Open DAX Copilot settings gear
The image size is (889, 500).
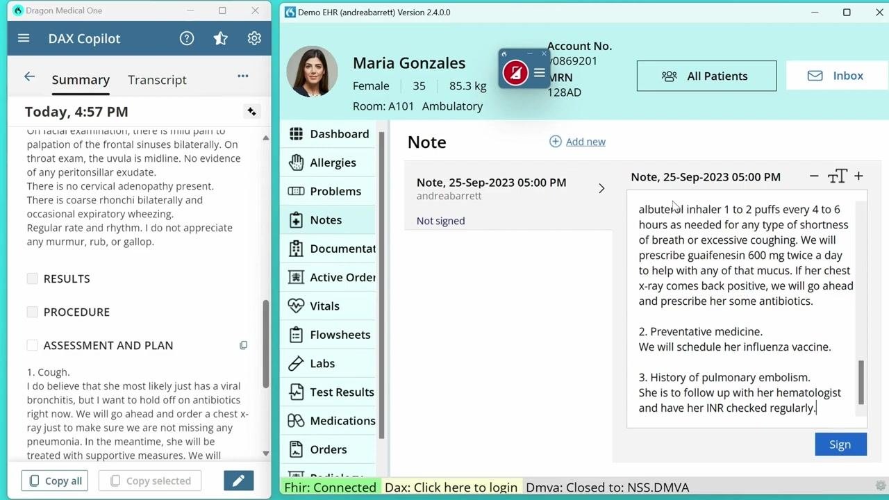pyautogui.click(x=254, y=38)
